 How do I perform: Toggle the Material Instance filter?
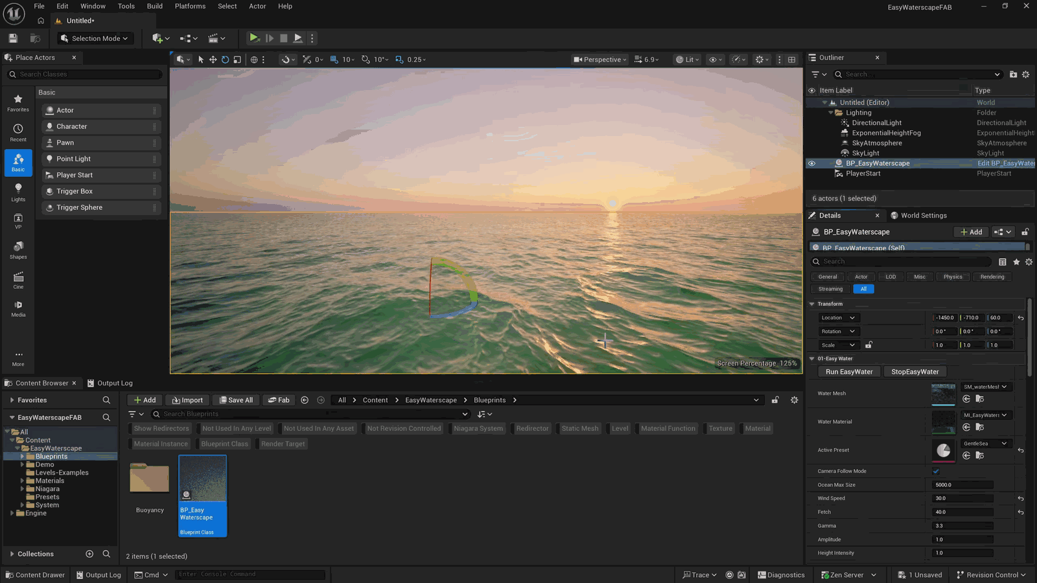(161, 444)
